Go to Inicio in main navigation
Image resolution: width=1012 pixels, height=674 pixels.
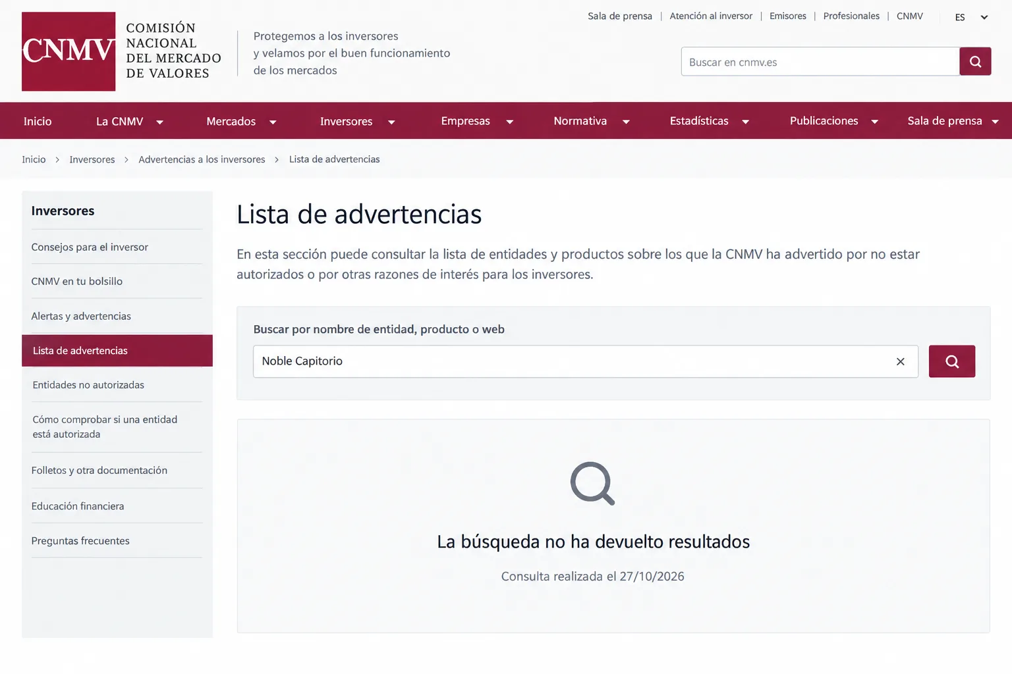tap(38, 121)
